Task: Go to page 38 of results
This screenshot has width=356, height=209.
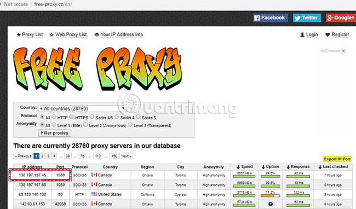Action: pyautogui.click(x=67, y=156)
